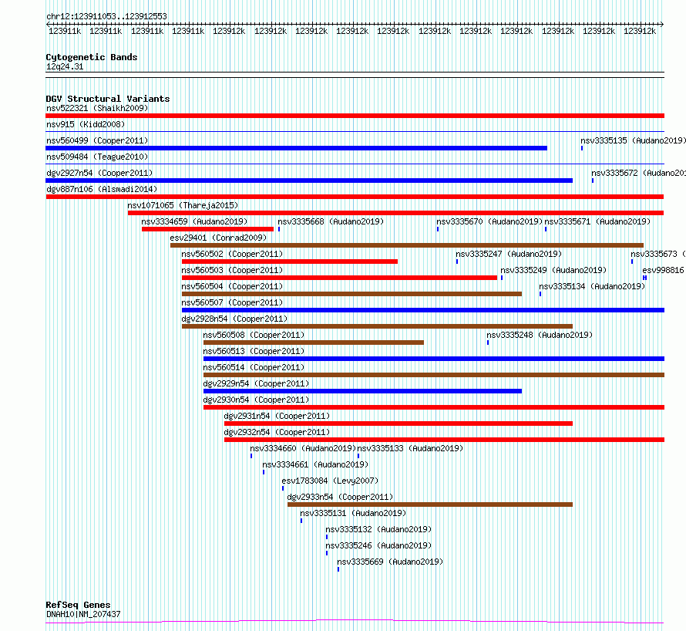This screenshot has height=631, width=686.
Task: Click the blue bar of dgv2927n54 (Cooper2011)
Action: pos(309,181)
